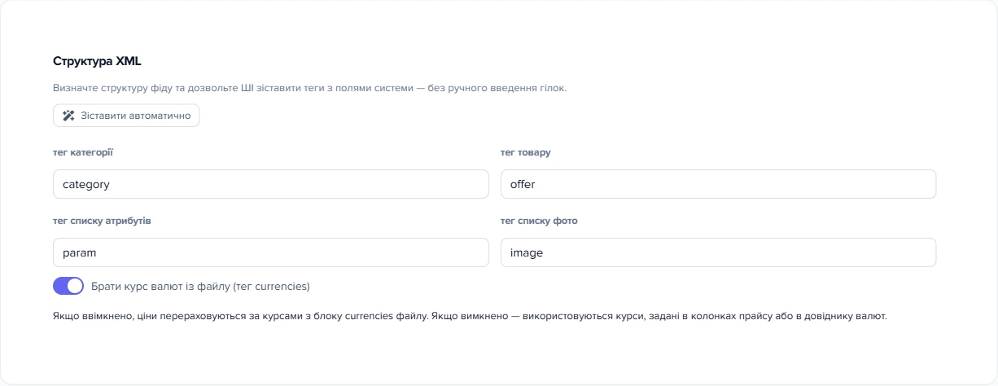998x386 pixels.
Task: Toggle 'Брати курс валют із файлу' switch
Action: (68, 287)
